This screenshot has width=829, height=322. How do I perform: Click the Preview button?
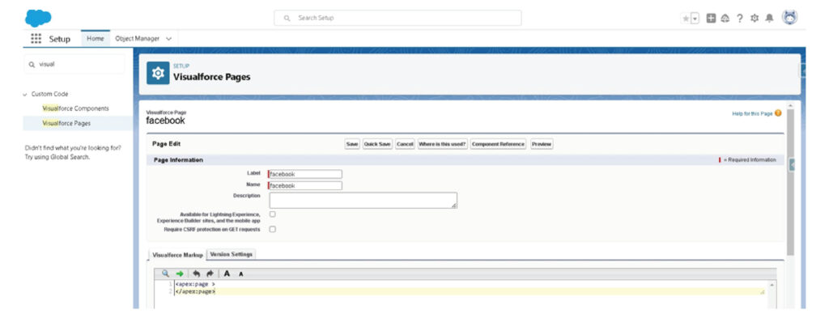pos(542,144)
